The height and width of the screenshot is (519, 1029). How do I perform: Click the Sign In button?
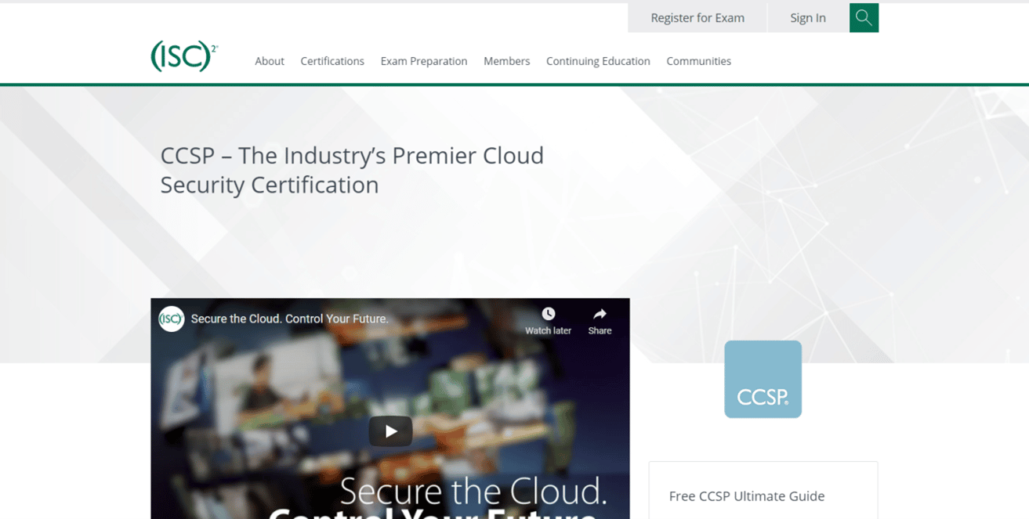807,17
